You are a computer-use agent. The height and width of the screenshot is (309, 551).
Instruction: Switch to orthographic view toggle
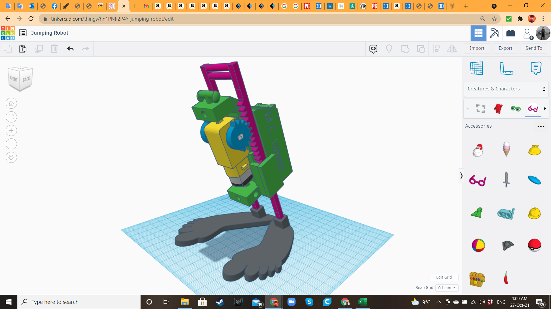11,157
